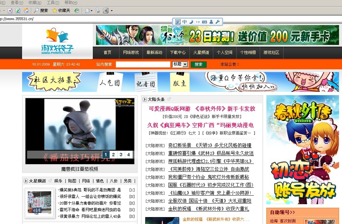Open 游戏社区 nav tab

(271, 53)
